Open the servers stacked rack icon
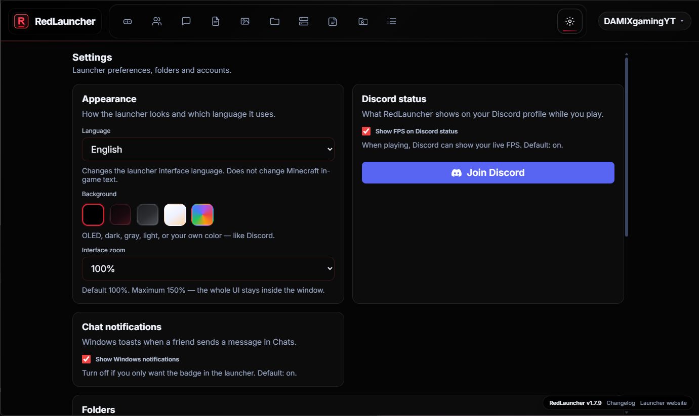This screenshot has height=416, width=699. (304, 21)
